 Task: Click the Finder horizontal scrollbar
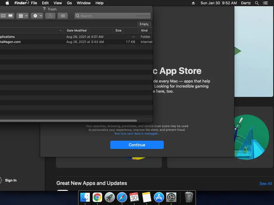(x=68, y=121)
